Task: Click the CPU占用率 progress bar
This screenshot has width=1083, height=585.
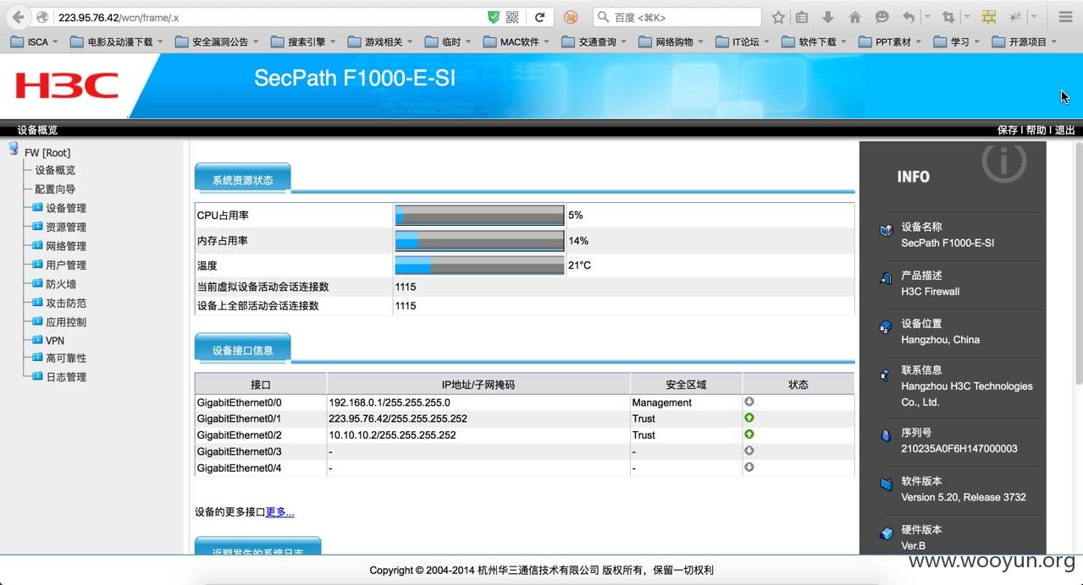Action: pos(479,215)
